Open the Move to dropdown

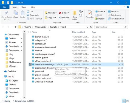point(51,13)
